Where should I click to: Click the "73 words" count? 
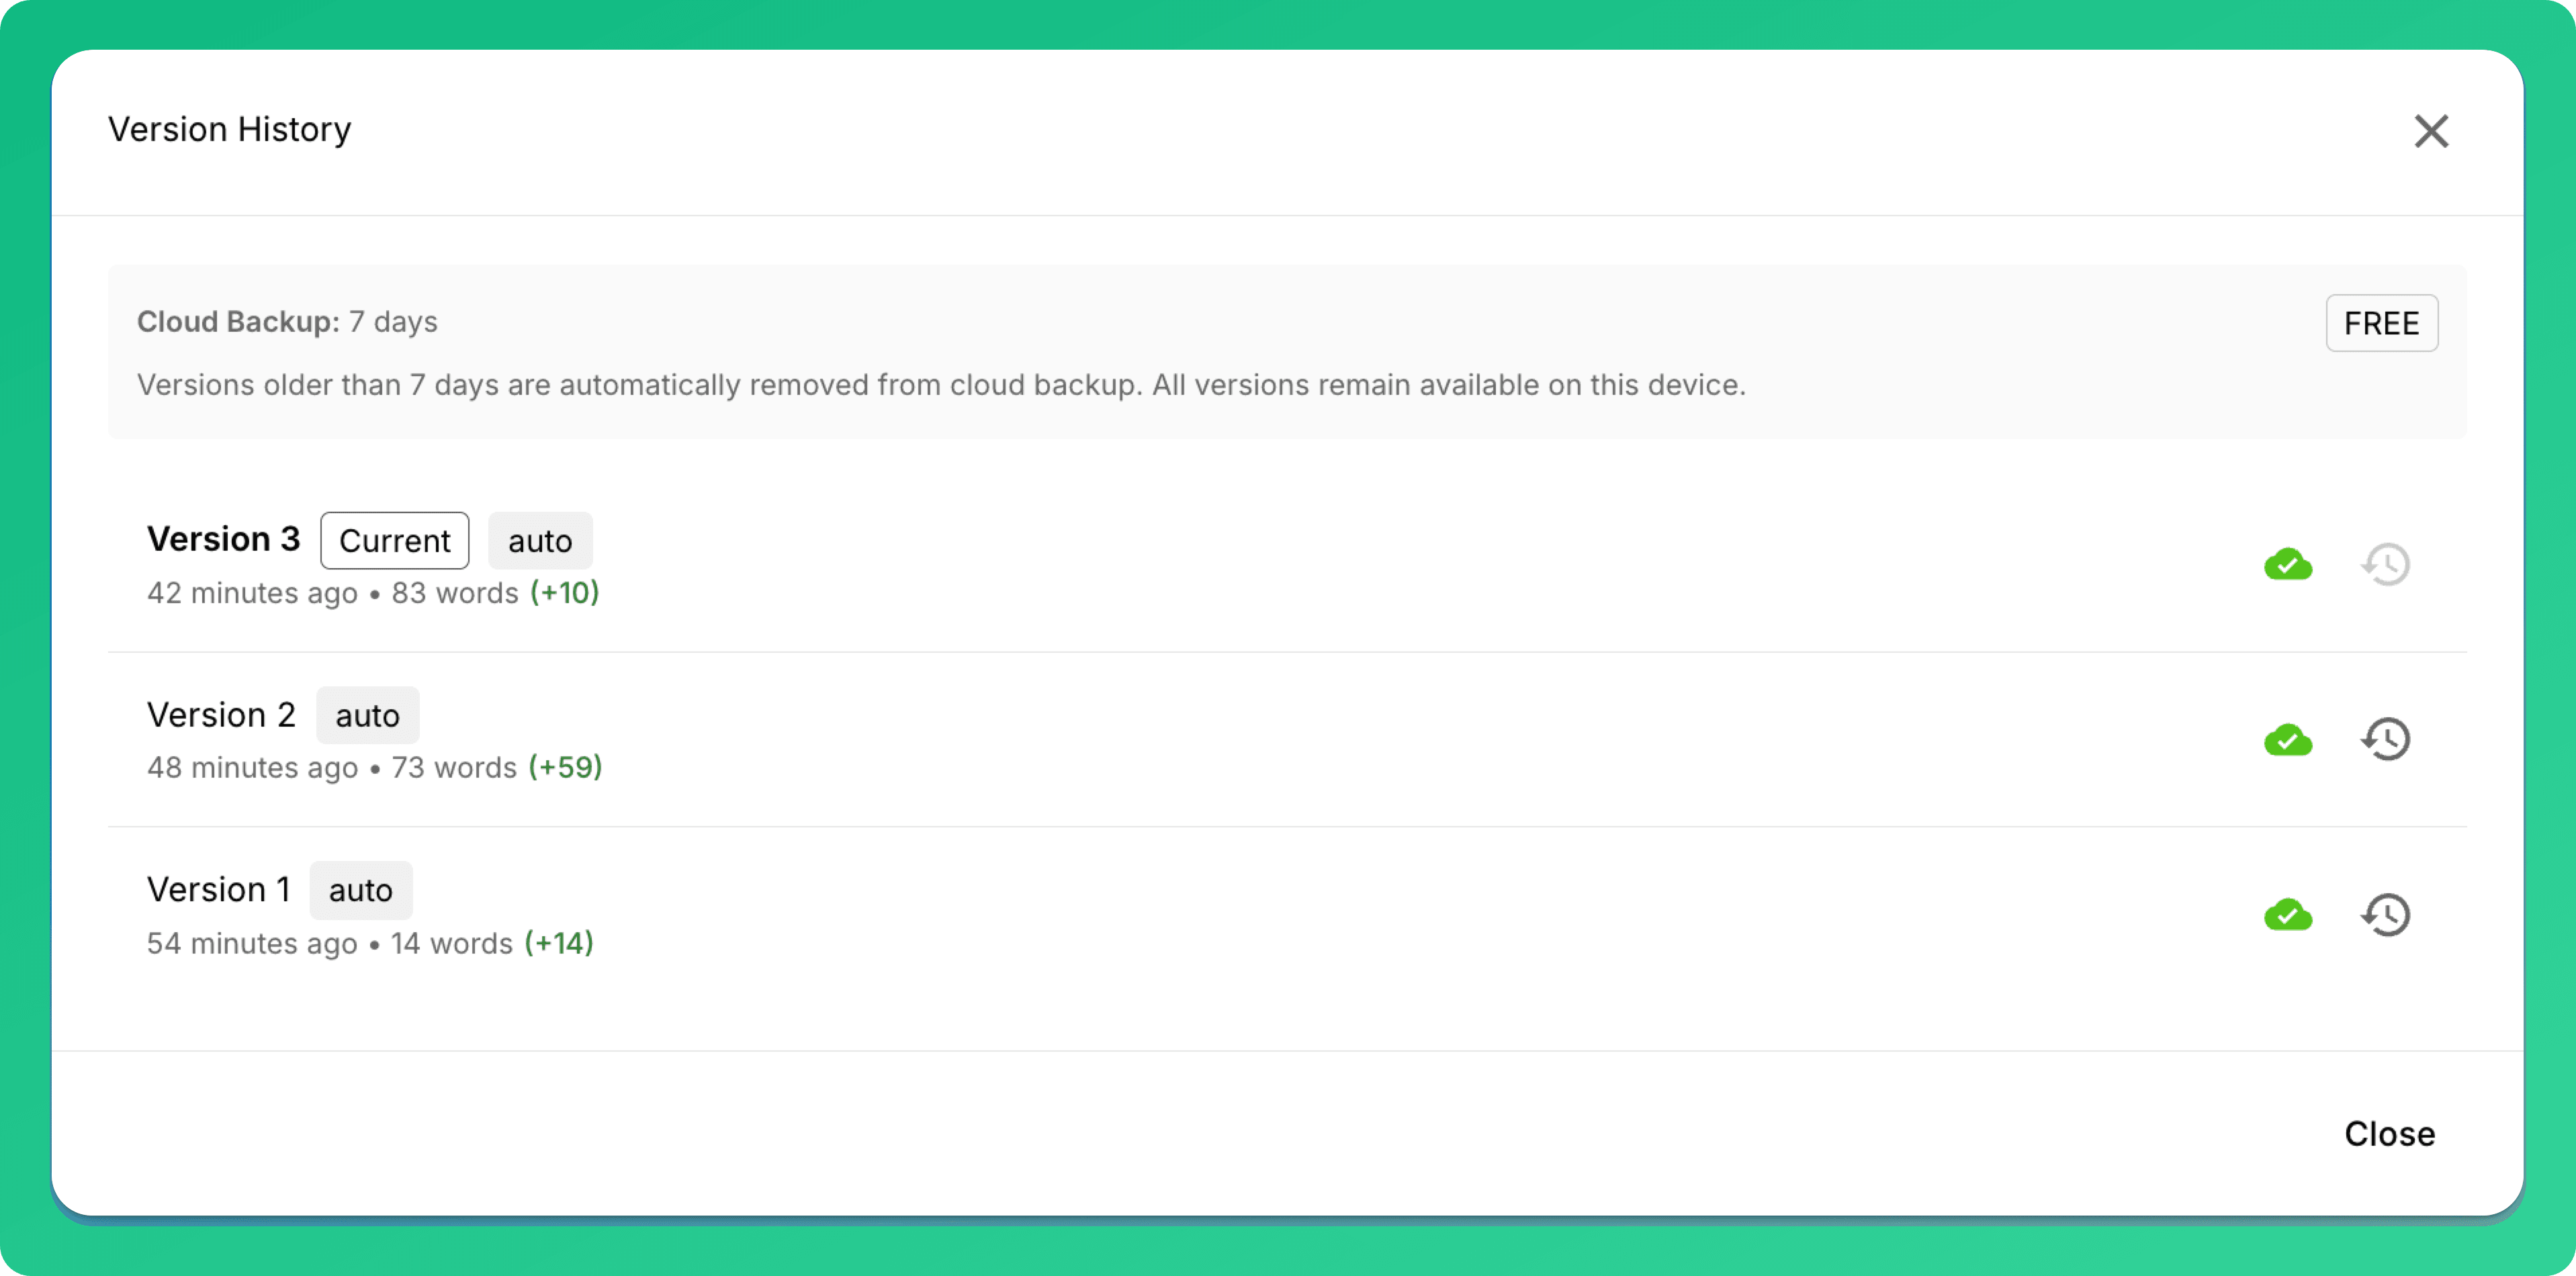(454, 767)
